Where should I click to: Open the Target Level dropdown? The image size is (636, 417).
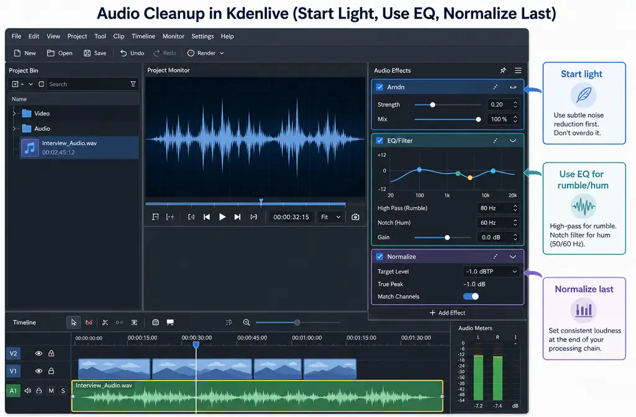point(491,272)
